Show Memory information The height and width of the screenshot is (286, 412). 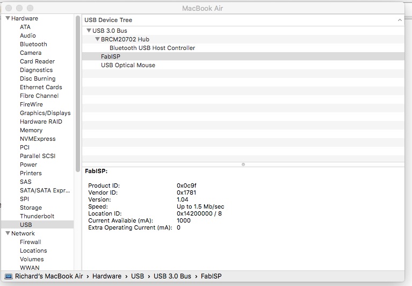31,130
